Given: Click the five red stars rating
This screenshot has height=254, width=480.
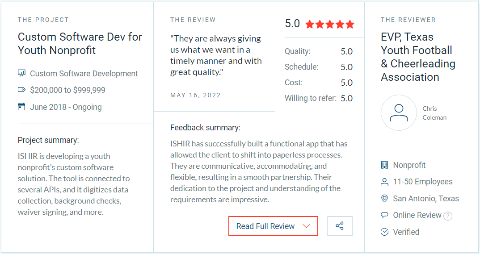Looking at the screenshot, I should click(x=330, y=24).
